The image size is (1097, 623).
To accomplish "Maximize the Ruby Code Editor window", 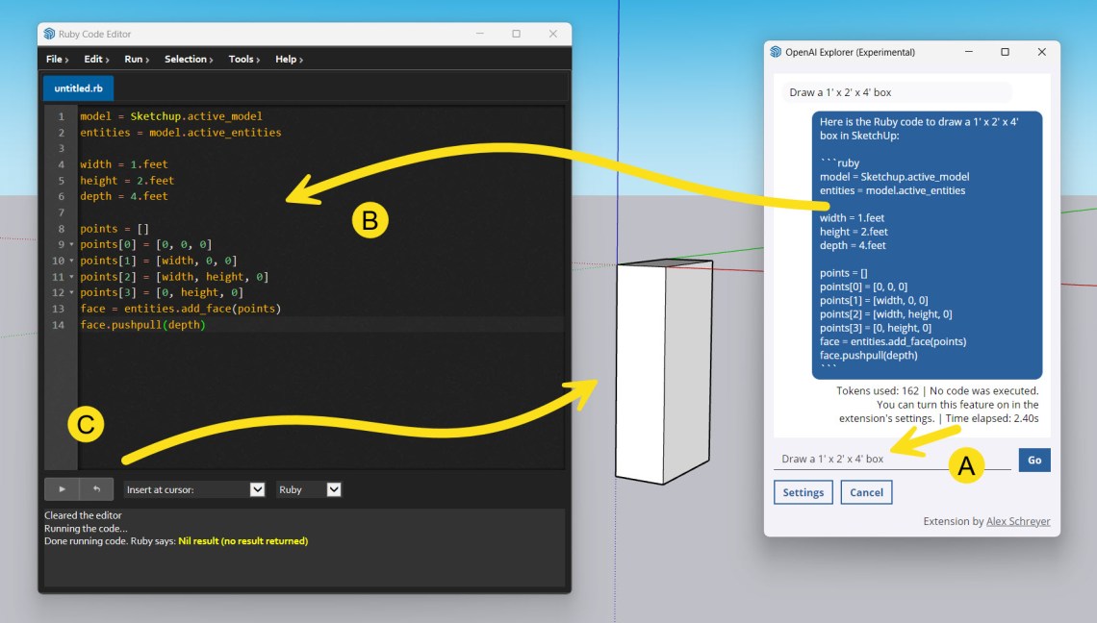I will 516,34.
